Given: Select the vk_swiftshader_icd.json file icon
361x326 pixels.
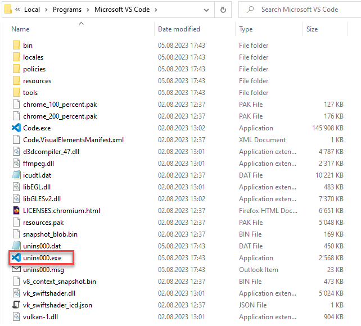Looking at the screenshot, I should coord(16,305).
